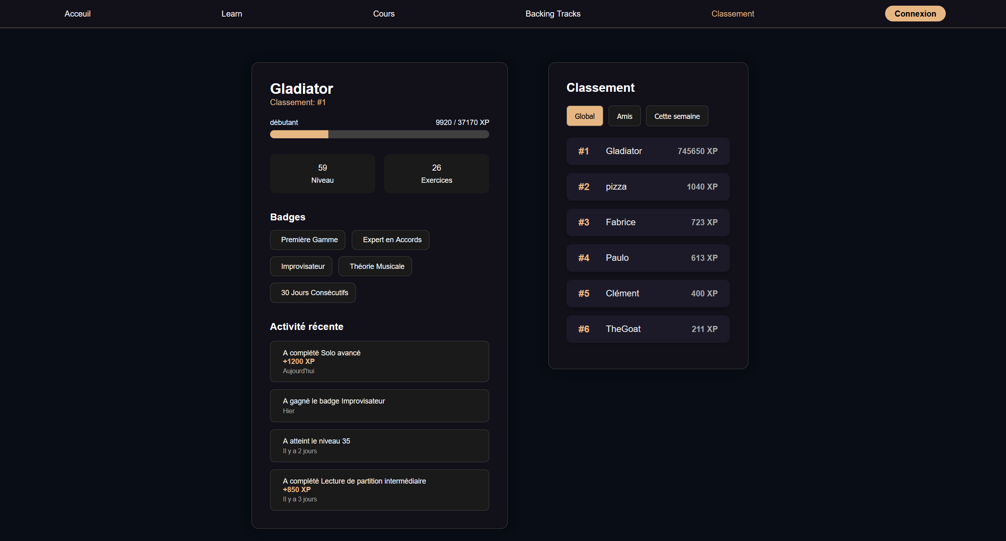Screen dimensions: 1006x541
Task: Switch to the Global ranking tab
Action: (x=584, y=116)
